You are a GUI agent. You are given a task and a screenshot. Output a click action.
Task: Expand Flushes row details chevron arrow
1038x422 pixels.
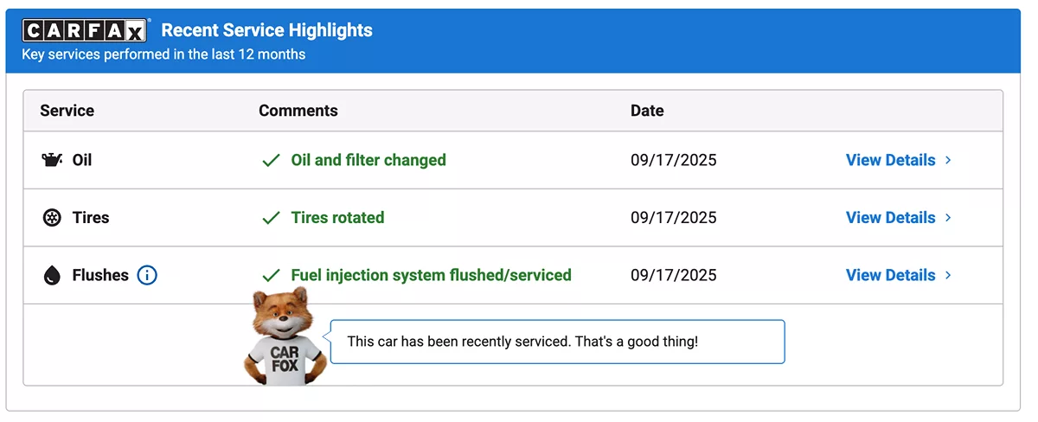point(948,276)
